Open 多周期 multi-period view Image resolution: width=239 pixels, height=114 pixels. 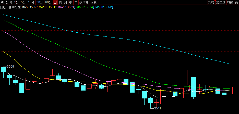pyautogui.click(x=84, y=2)
